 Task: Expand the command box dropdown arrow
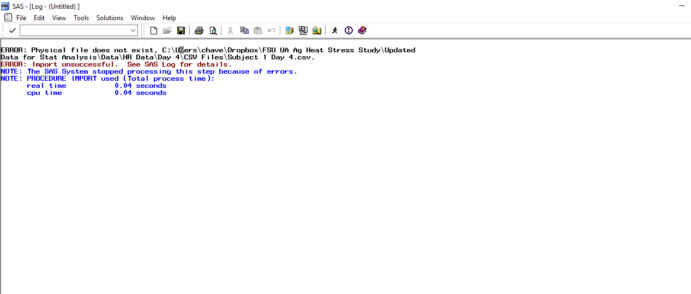click(x=133, y=31)
